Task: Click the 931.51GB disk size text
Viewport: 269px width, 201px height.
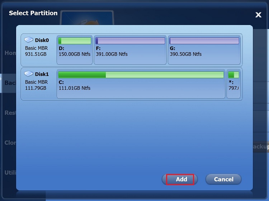Action: (x=36, y=54)
